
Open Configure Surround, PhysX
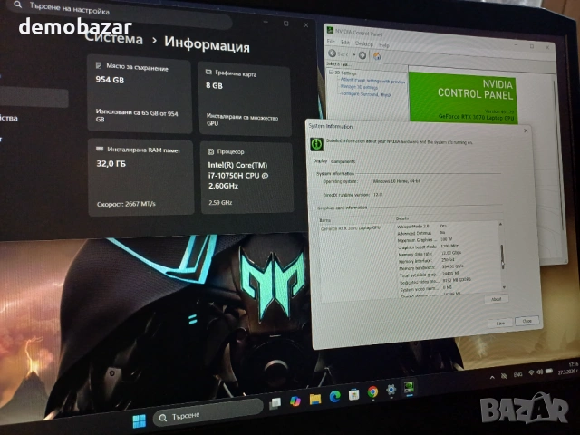tap(366, 94)
